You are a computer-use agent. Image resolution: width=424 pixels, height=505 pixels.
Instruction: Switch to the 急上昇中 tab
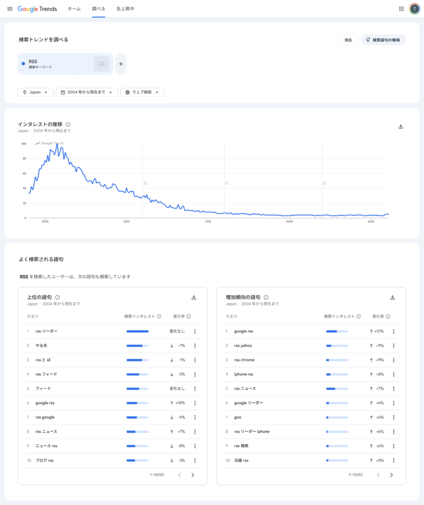(125, 9)
